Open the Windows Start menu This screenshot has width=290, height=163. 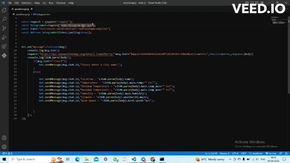[x=4, y=159]
